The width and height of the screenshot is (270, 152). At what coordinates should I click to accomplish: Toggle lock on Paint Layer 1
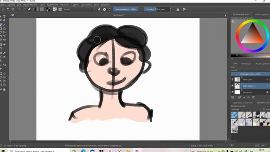click(267, 79)
